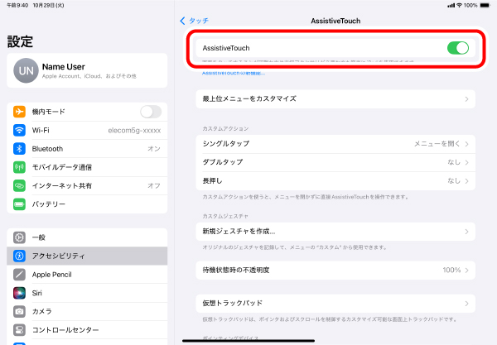Select コントロールセンター in sidebar
The height and width of the screenshot is (345, 497).
pos(87,330)
